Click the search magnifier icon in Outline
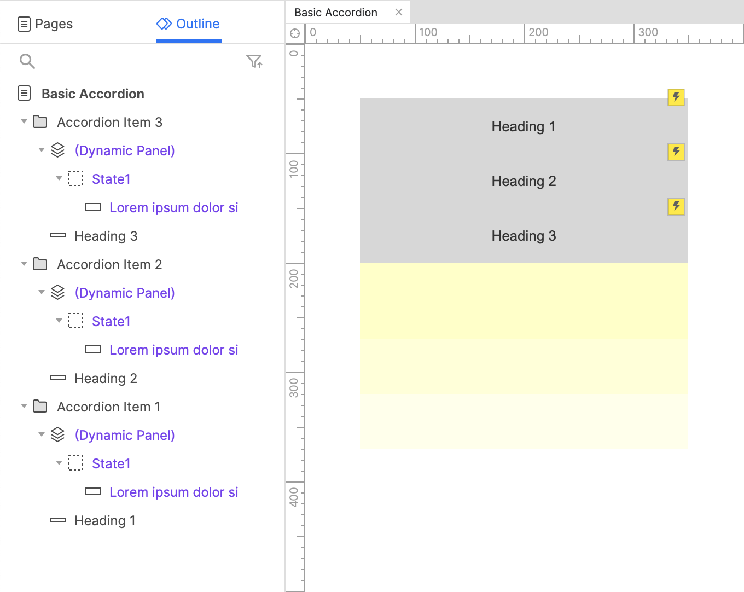This screenshot has height=592, width=744. coord(27,61)
